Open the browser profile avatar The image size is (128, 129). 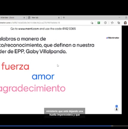(x=125, y=23)
